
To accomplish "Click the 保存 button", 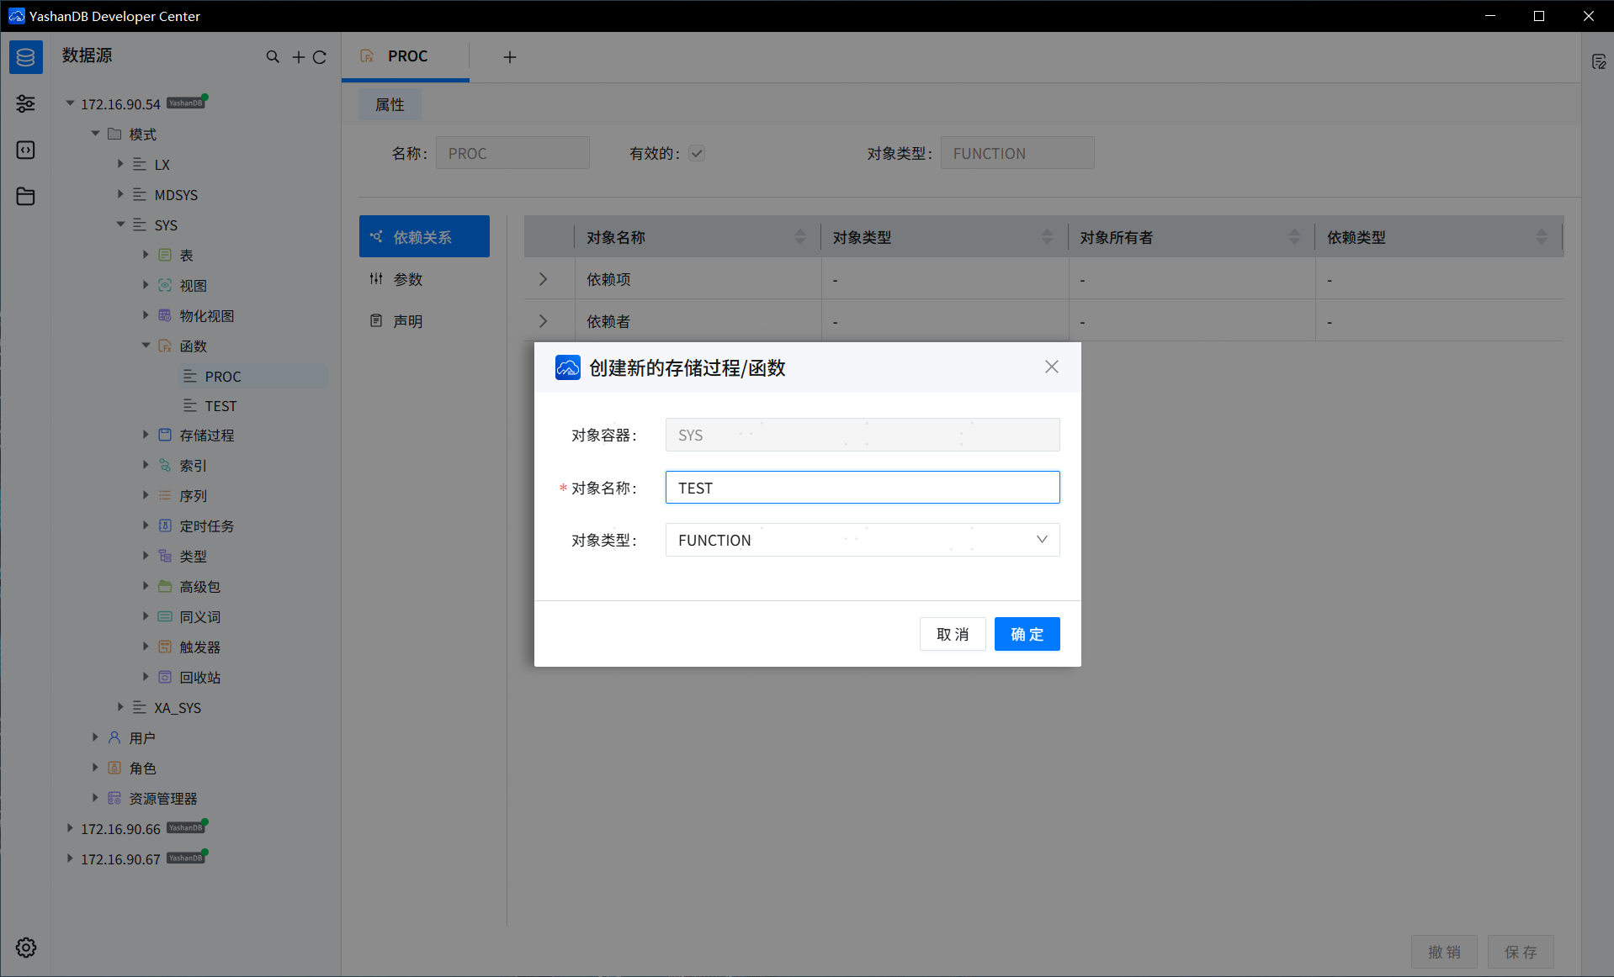I will [x=1521, y=952].
